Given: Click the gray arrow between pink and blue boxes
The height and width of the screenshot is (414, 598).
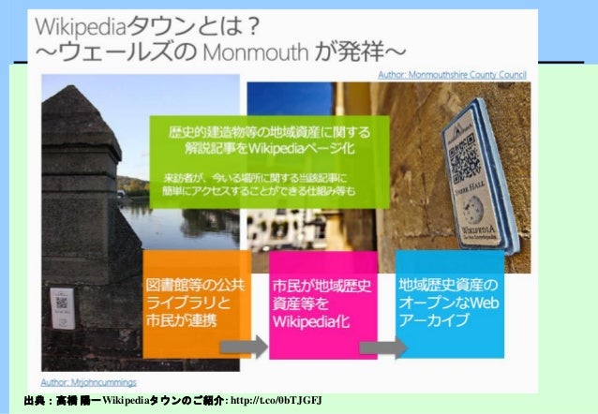Looking at the screenshot, I should pos(383,347).
